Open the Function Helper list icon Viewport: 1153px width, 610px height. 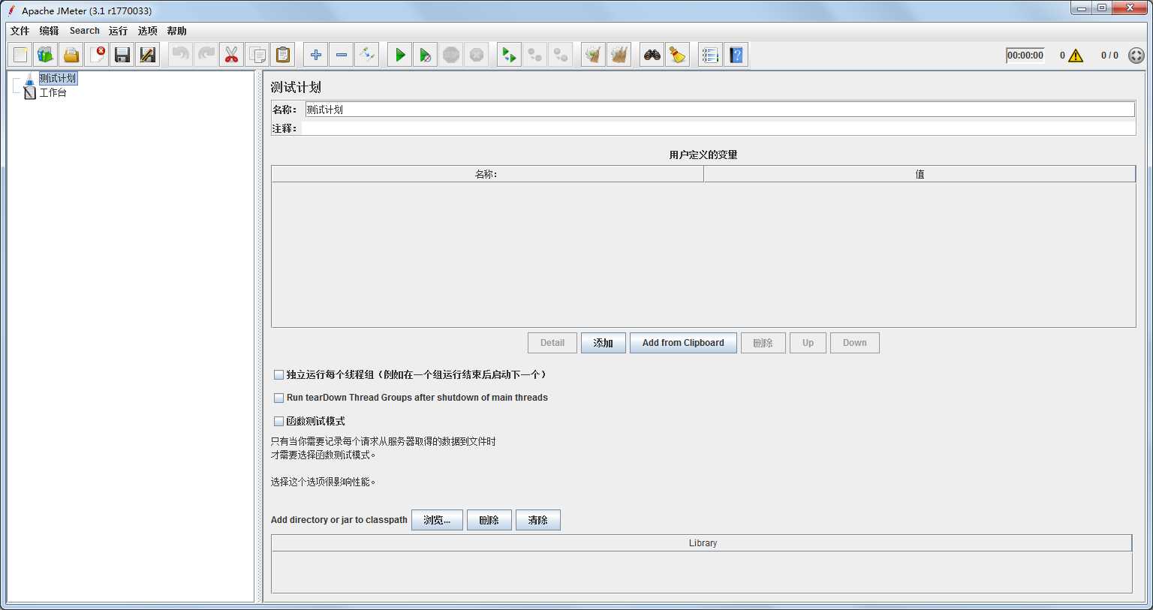click(711, 55)
